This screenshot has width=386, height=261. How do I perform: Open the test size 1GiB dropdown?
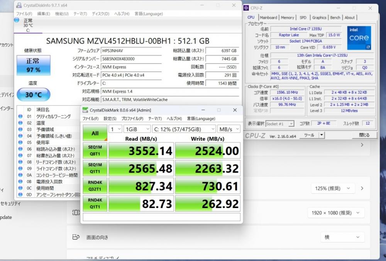[137, 129]
